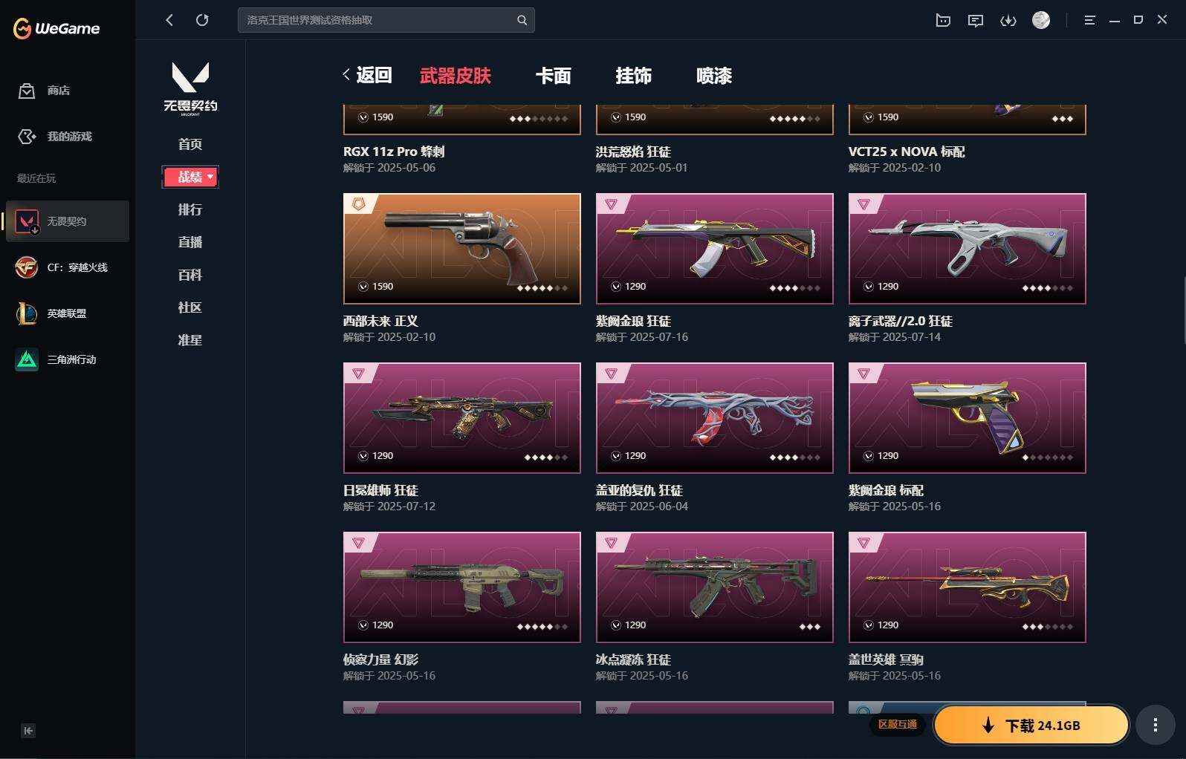Open the hamburger main menu
The image size is (1186, 759).
[1089, 20]
